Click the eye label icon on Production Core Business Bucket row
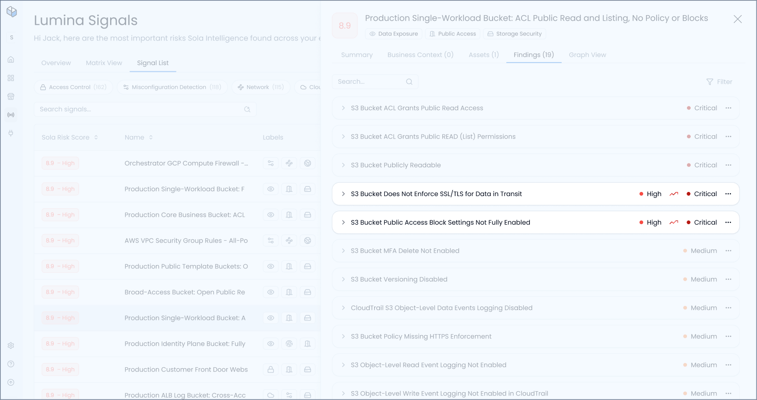The width and height of the screenshot is (757, 400). [x=271, y=215]
